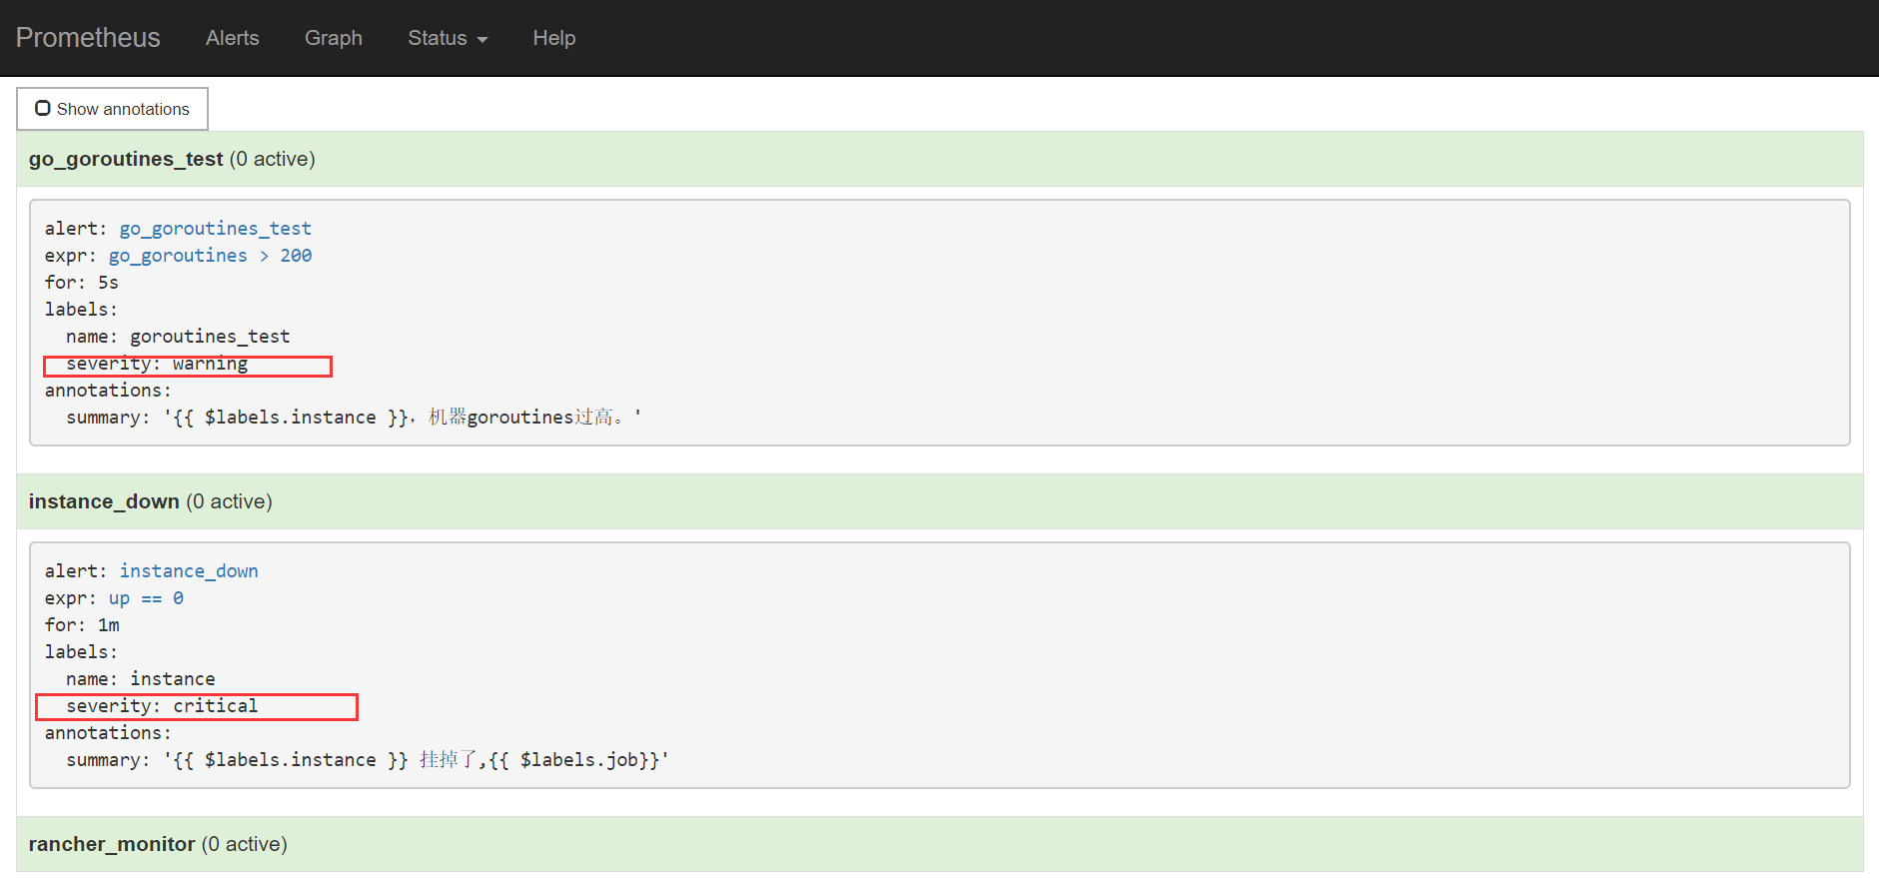Click the Prometheus brand logo link
Image resolution: width=1879 pixels, height=878 pixels.
click(88, 38)
